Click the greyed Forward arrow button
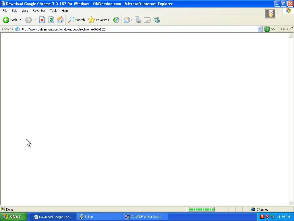The height and width of the screenshot is (221, 294). pos(28,20)
